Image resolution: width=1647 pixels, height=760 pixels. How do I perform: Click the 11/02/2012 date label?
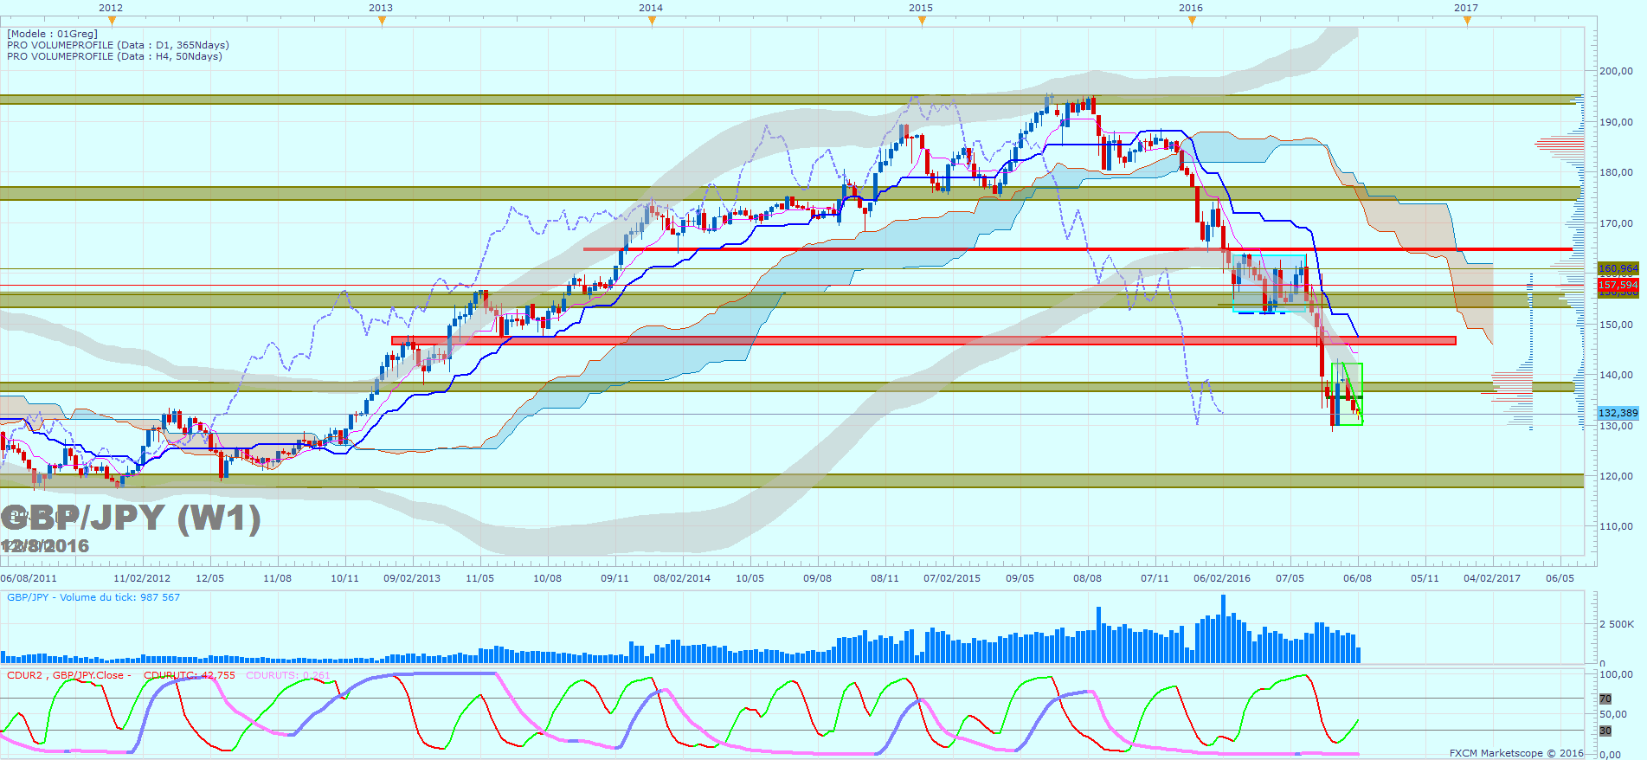pos(142,578)
